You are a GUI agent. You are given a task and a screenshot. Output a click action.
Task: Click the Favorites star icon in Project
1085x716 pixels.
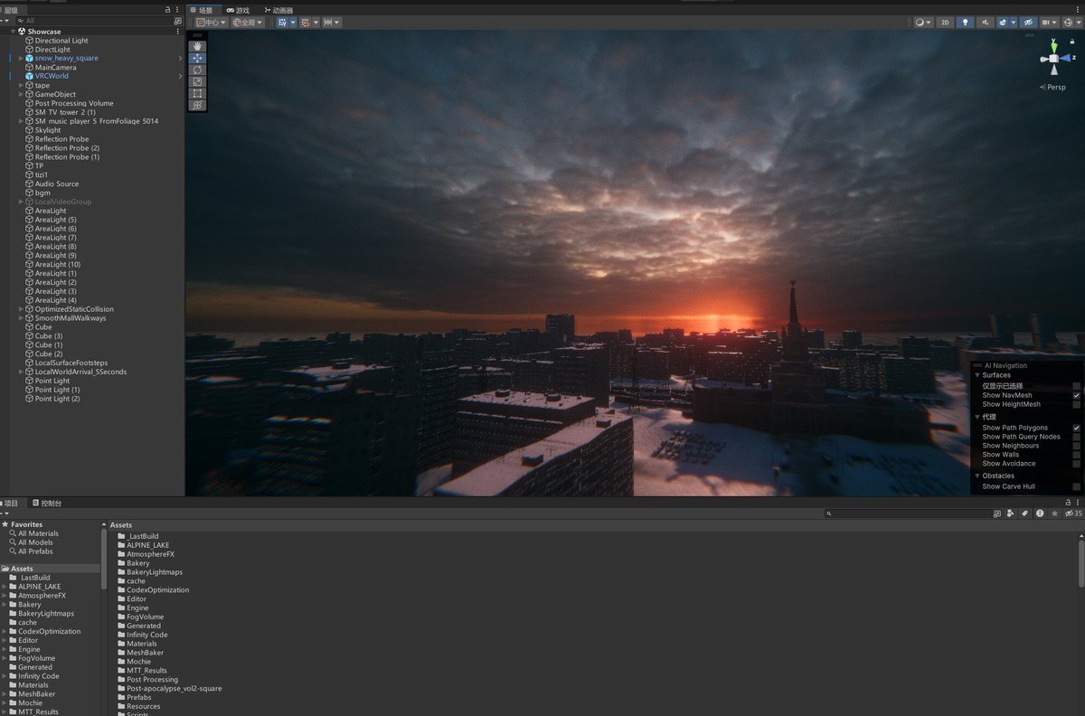tap(5, 524)
